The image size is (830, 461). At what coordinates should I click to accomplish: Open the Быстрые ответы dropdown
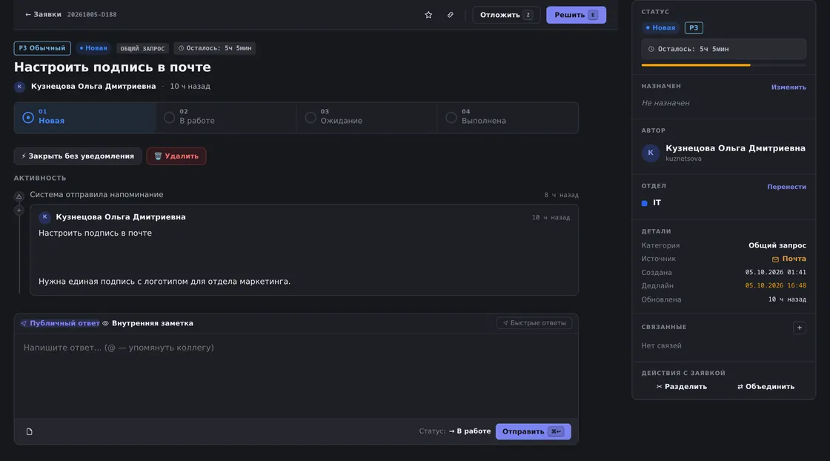pos(534,323)
